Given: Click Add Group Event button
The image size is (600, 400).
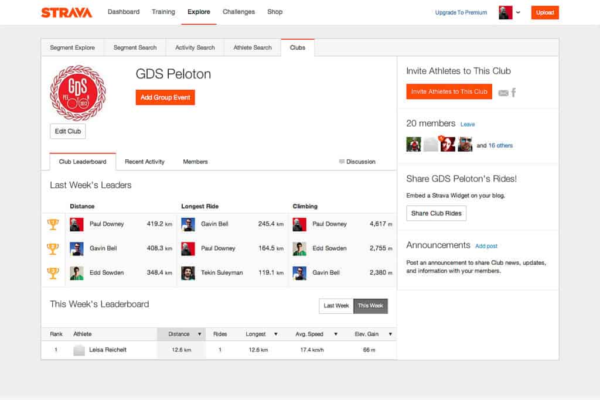Looking at the screenshot, I should tap(165, 98).
